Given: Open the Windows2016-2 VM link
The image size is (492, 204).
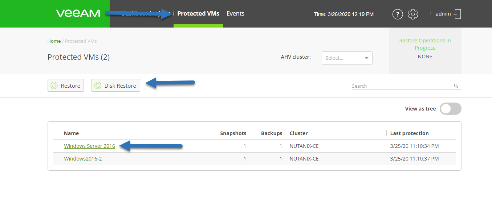Looking at the screenshot, I should [x=83, y=159].
